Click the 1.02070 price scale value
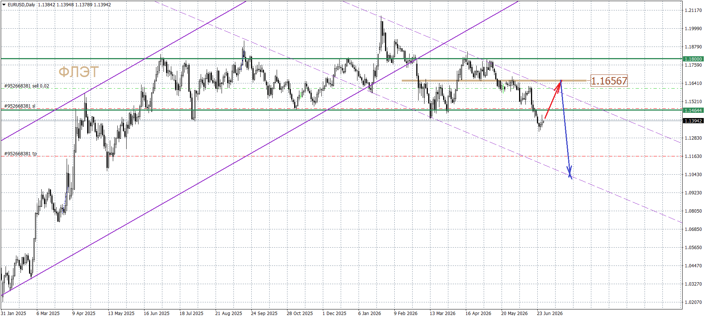This screenshot has width=706, height=318. pos(693,302)
